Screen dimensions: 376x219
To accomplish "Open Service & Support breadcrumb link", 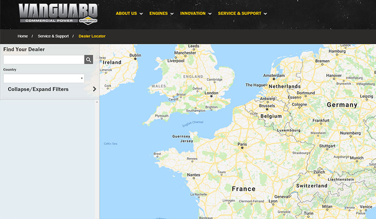I will 53,36.
